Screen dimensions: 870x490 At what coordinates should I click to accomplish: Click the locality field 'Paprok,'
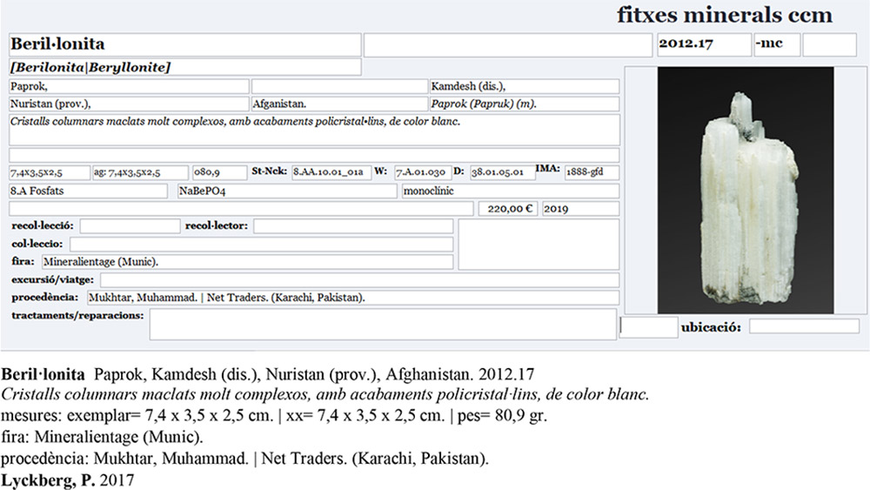click(129, 86)
